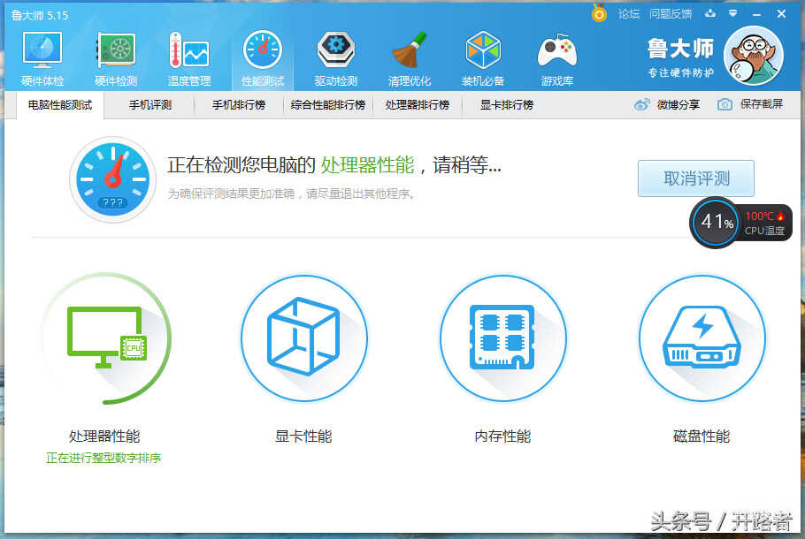Switch to 电脑性能测试 tab
This screenshot has height=539, width=805.
(x=60, y=105)
